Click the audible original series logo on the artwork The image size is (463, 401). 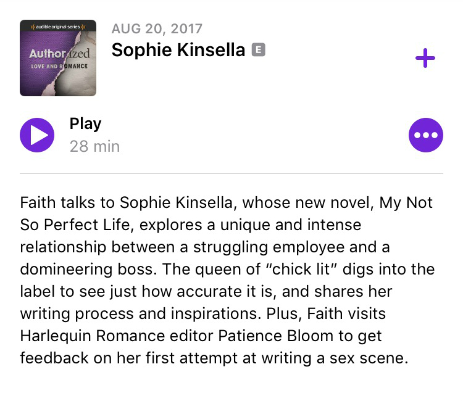point(57,27)
